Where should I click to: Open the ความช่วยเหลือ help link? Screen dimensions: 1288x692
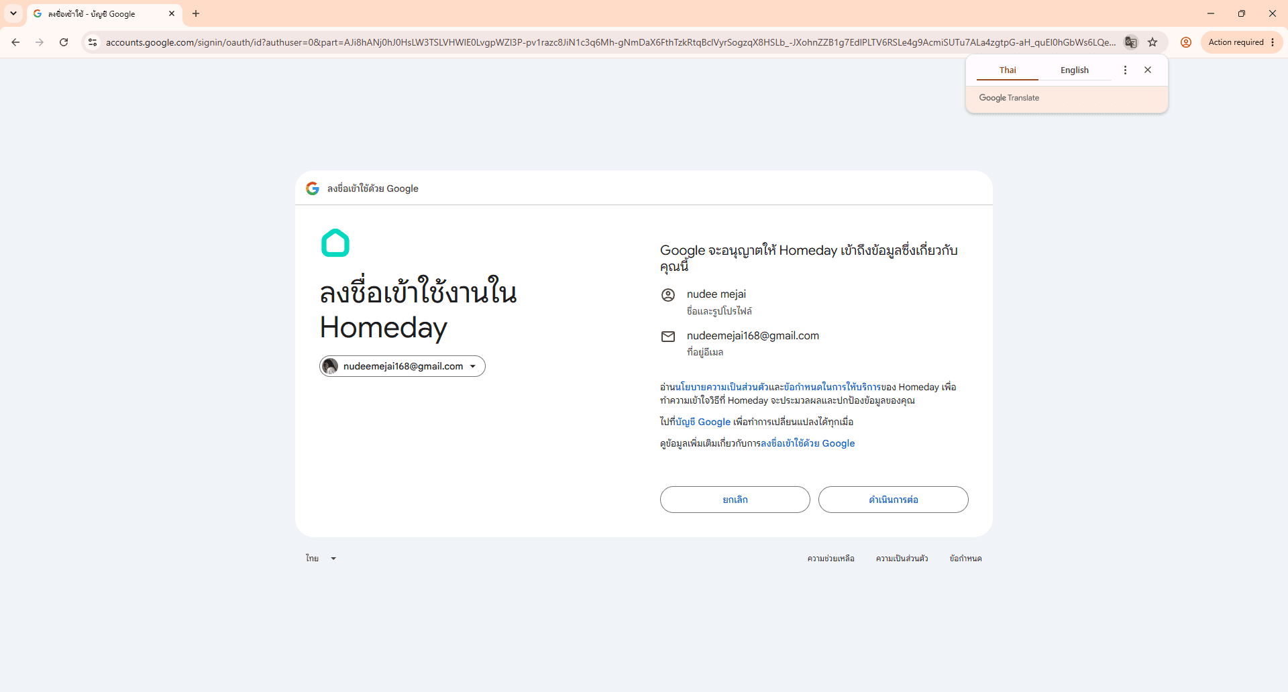point(830,559)
